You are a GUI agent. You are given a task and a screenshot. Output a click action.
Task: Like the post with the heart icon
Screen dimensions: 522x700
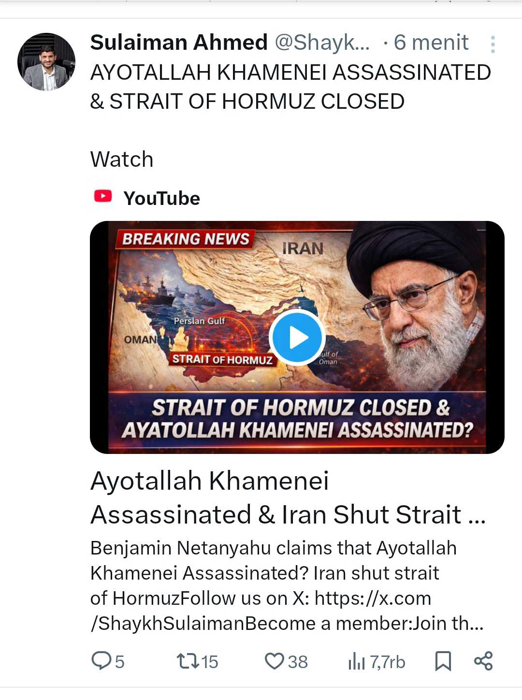tap(274, 661)
